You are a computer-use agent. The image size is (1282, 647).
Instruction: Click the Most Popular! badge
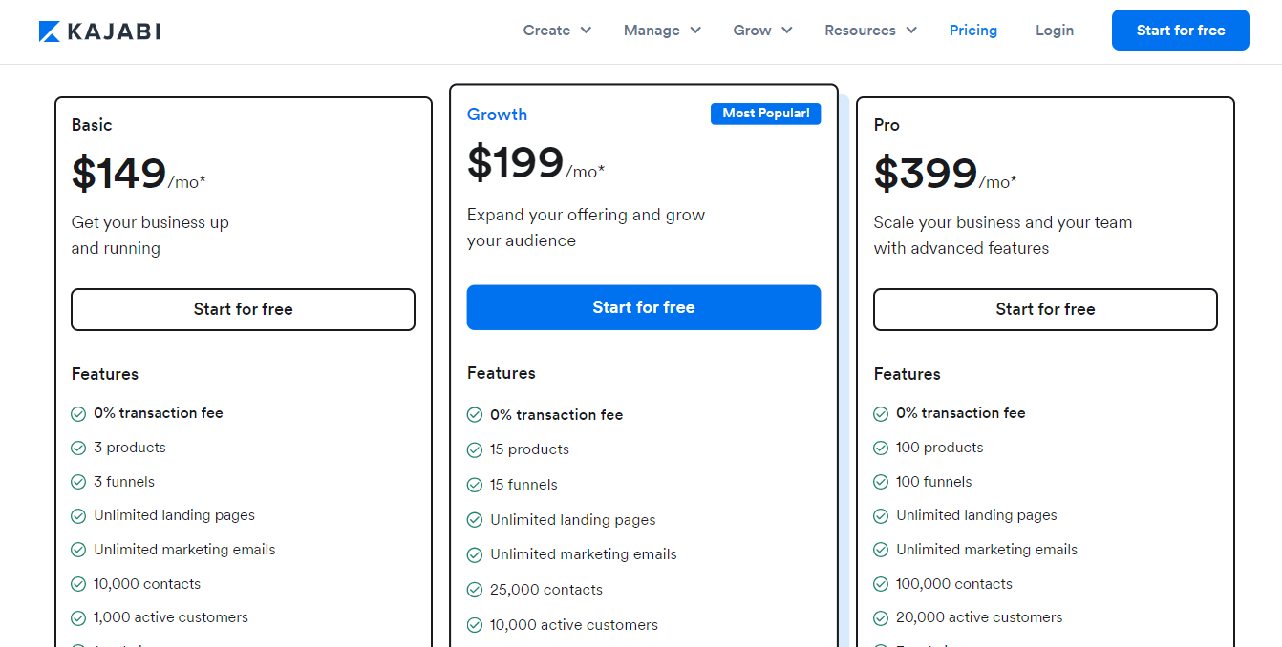[765, 114]
